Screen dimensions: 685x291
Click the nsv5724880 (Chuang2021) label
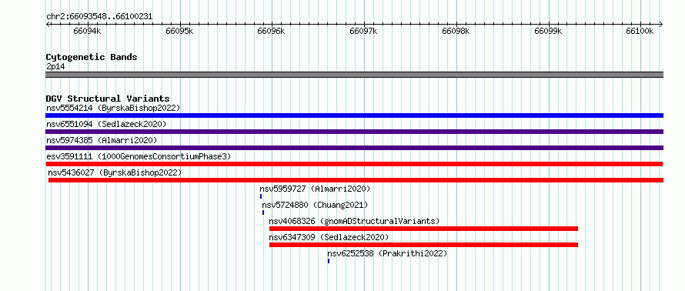(x=315, y=205)
